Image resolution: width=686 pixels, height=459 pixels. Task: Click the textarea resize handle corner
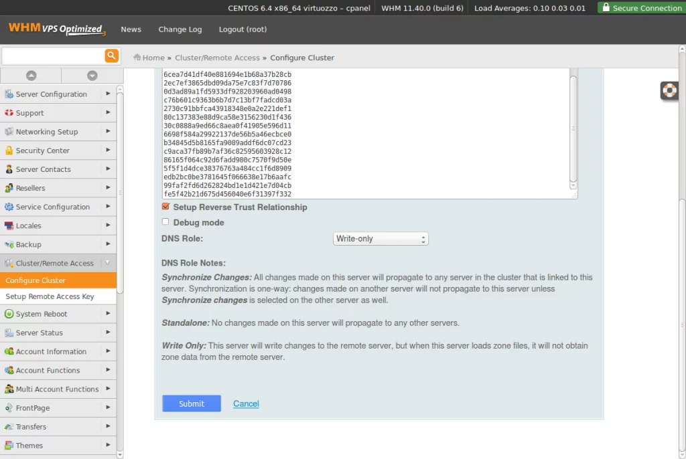point(574,195)
